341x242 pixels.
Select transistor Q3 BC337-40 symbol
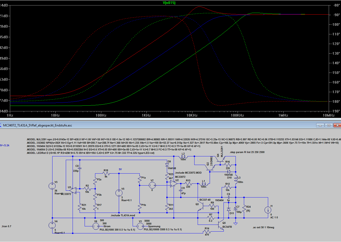(x=201, y=206)
